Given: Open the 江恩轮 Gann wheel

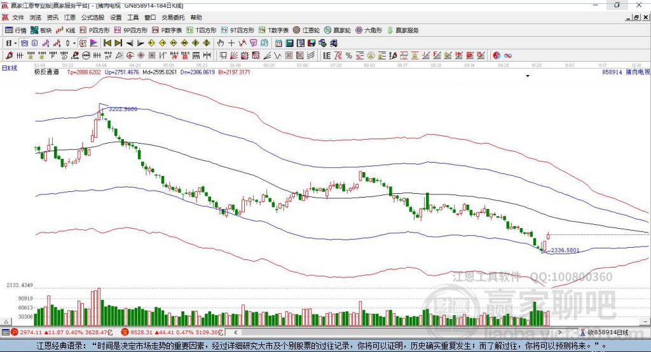Looking at the screenshot, I should pyautogui.click(x=306, y=30).
